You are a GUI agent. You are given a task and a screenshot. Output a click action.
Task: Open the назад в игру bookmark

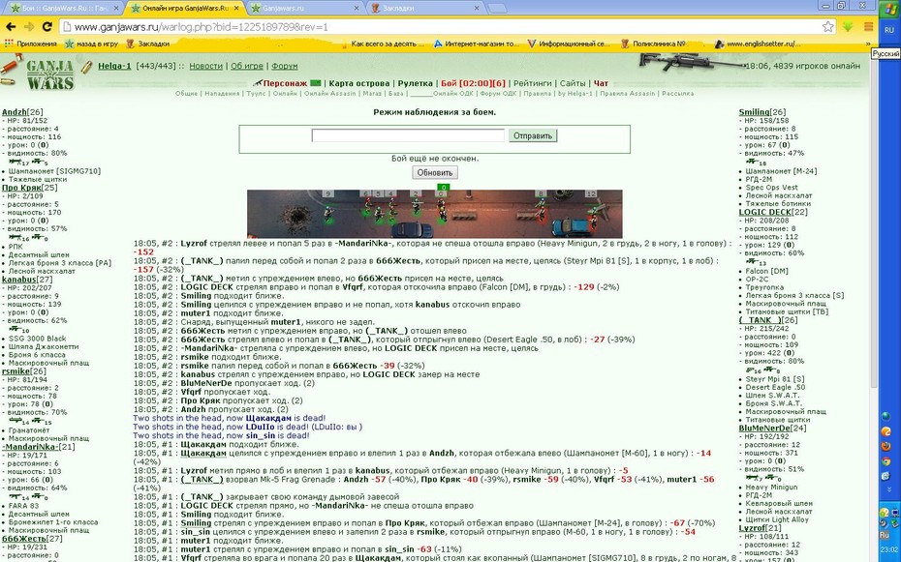coord(91,44)
